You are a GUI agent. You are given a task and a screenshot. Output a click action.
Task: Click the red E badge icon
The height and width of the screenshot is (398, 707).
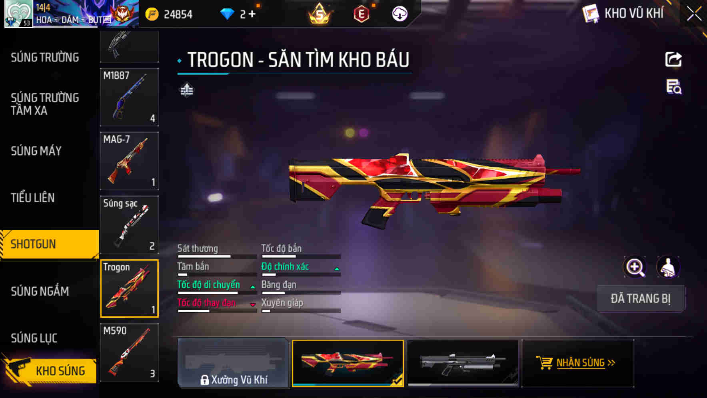point(361,14)
